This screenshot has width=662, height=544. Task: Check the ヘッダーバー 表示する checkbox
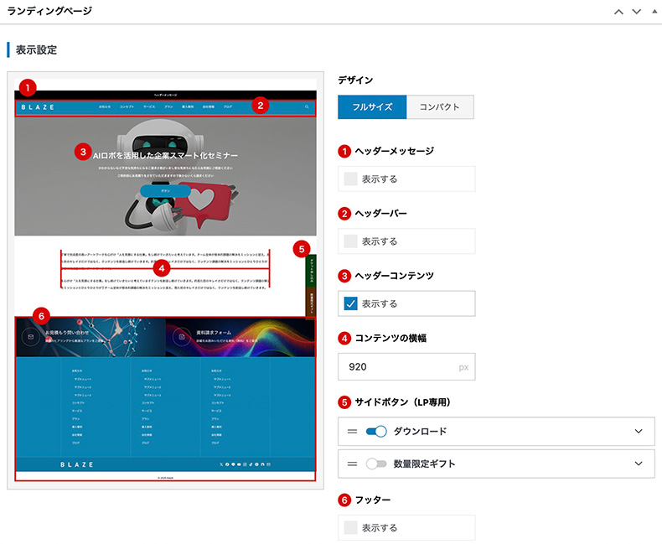351,241
